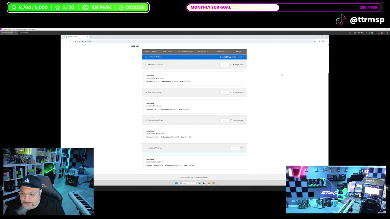
Task: Click the Intel Wi-Fi 'Waiting to install' status
Action: pos(238,92)
